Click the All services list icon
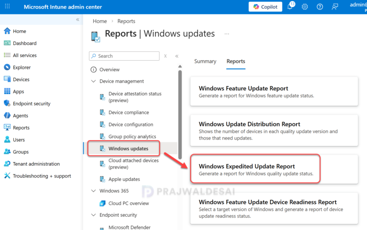The width and height of the screenshot is (367, 230). coord(7,55)
